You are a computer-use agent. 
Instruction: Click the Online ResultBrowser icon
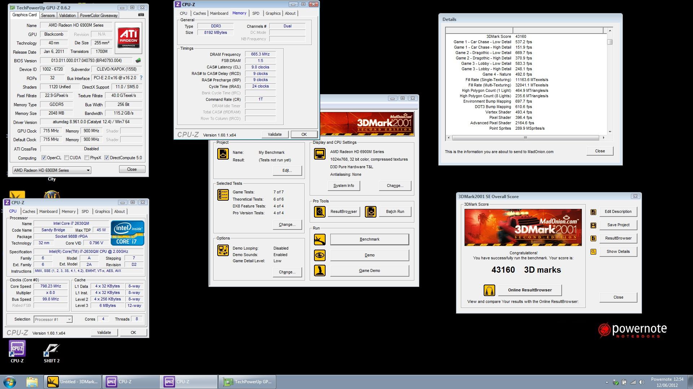489,290
